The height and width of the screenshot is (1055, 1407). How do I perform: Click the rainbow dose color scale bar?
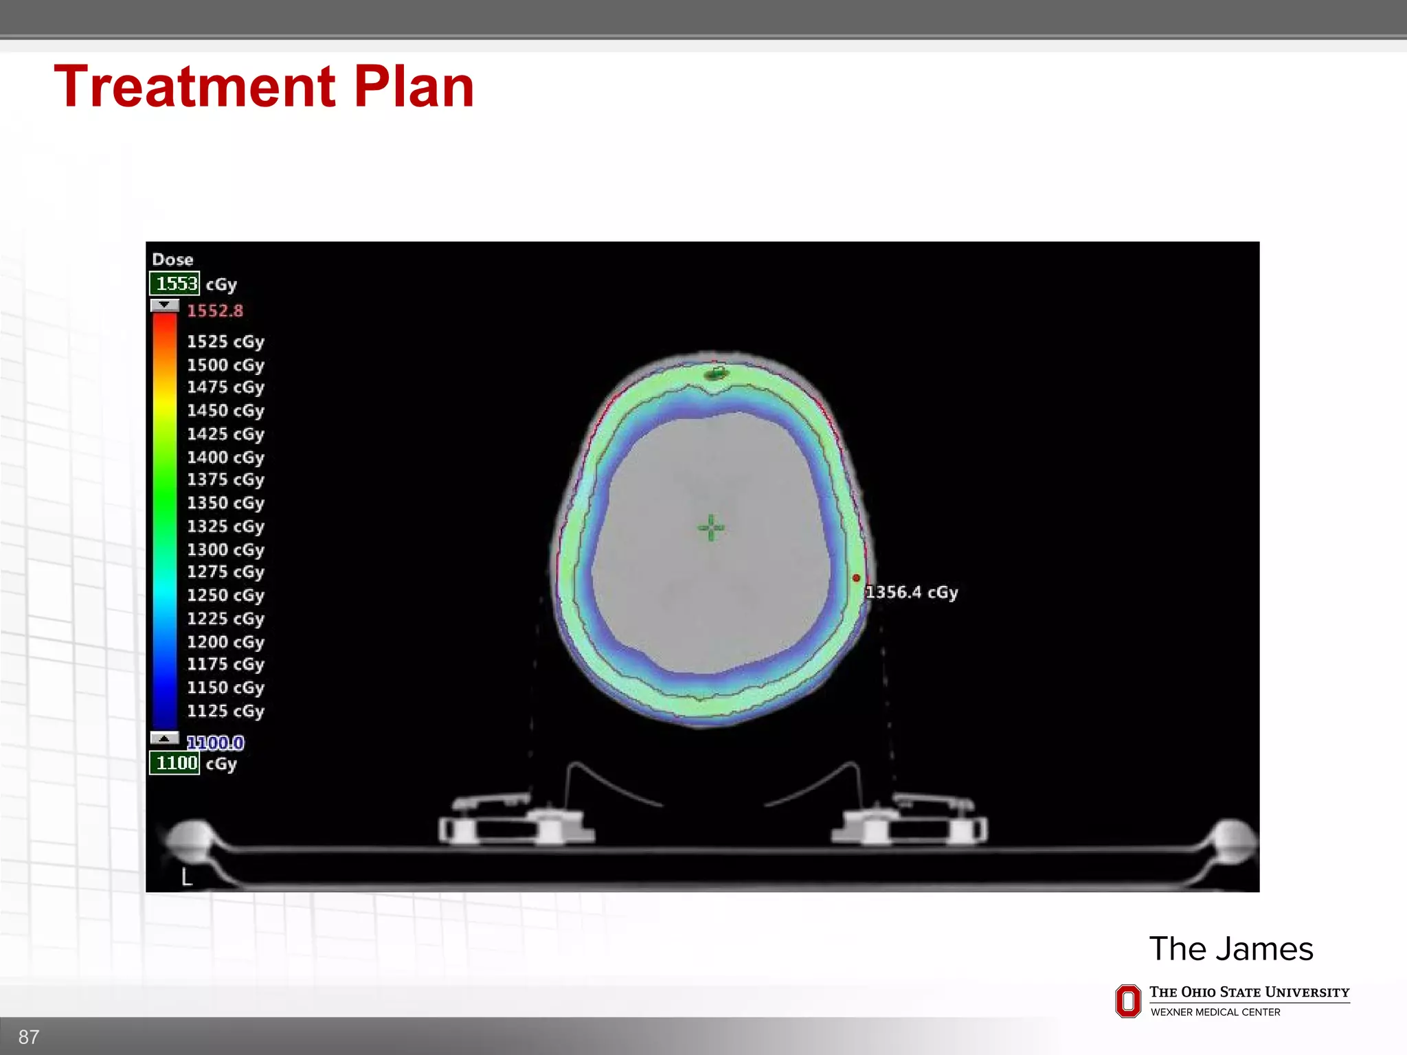pyautogui.click(x=165, y=521)
